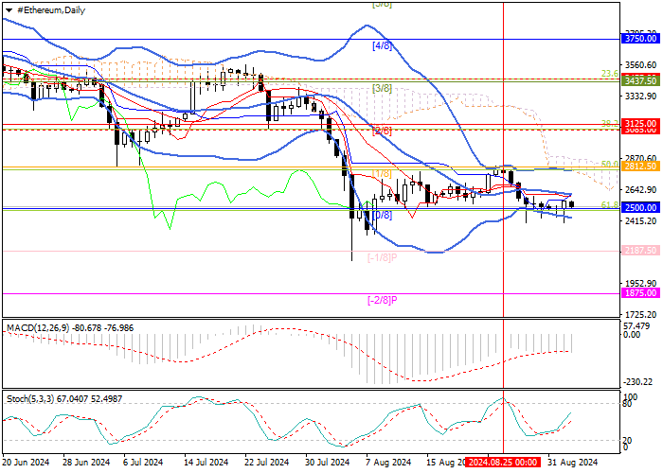Screen dimensions: 663x473
Task: Select the 2812.50 orange price label
Action: 640,166
